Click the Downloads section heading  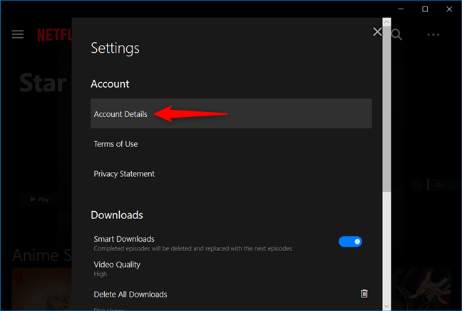(117, 215)
